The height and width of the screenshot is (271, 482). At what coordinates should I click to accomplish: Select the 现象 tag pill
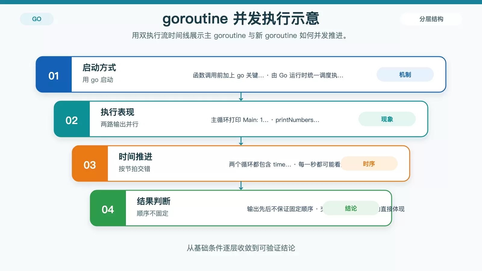point(387,119)
